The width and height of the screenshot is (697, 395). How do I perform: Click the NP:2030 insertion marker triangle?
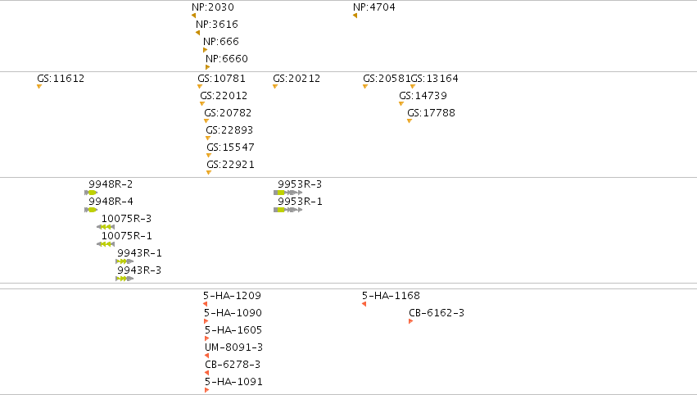point(194,16)
